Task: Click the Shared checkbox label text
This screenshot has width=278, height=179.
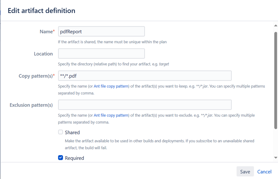Action: 72,132
